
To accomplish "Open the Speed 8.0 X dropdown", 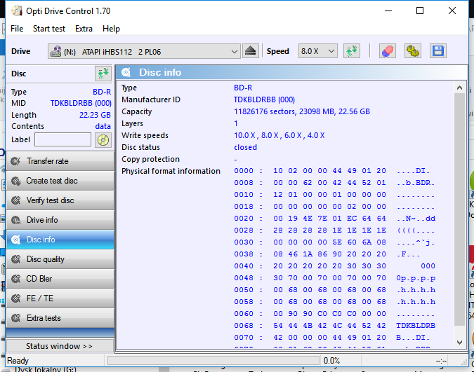I will tap(317, 51).
